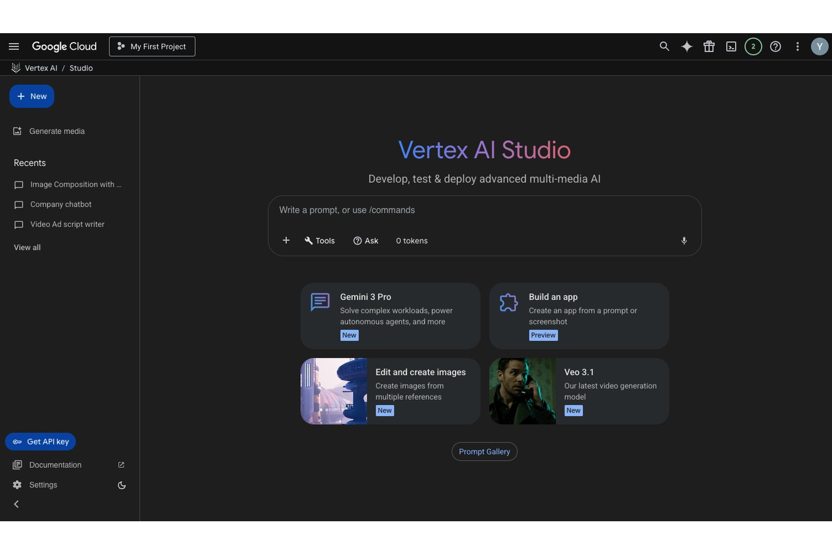
Task: Toggle dark mode moon icon
Action: [121, 485]
